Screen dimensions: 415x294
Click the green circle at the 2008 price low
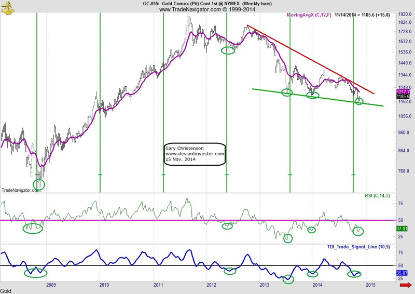click(x=39, y=183)
